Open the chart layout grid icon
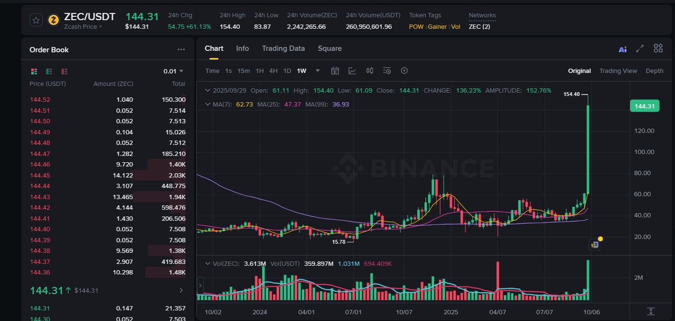The height and width of the screenshot is (321, 675). pos(658,48)
